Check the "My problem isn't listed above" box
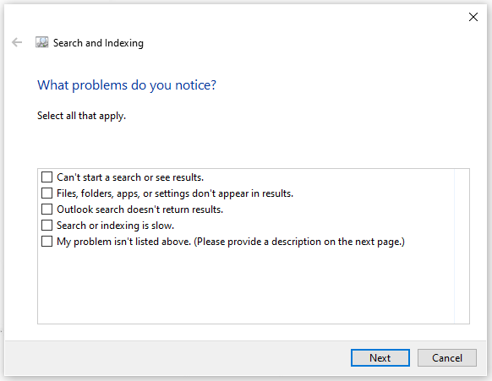 [46, 242]
